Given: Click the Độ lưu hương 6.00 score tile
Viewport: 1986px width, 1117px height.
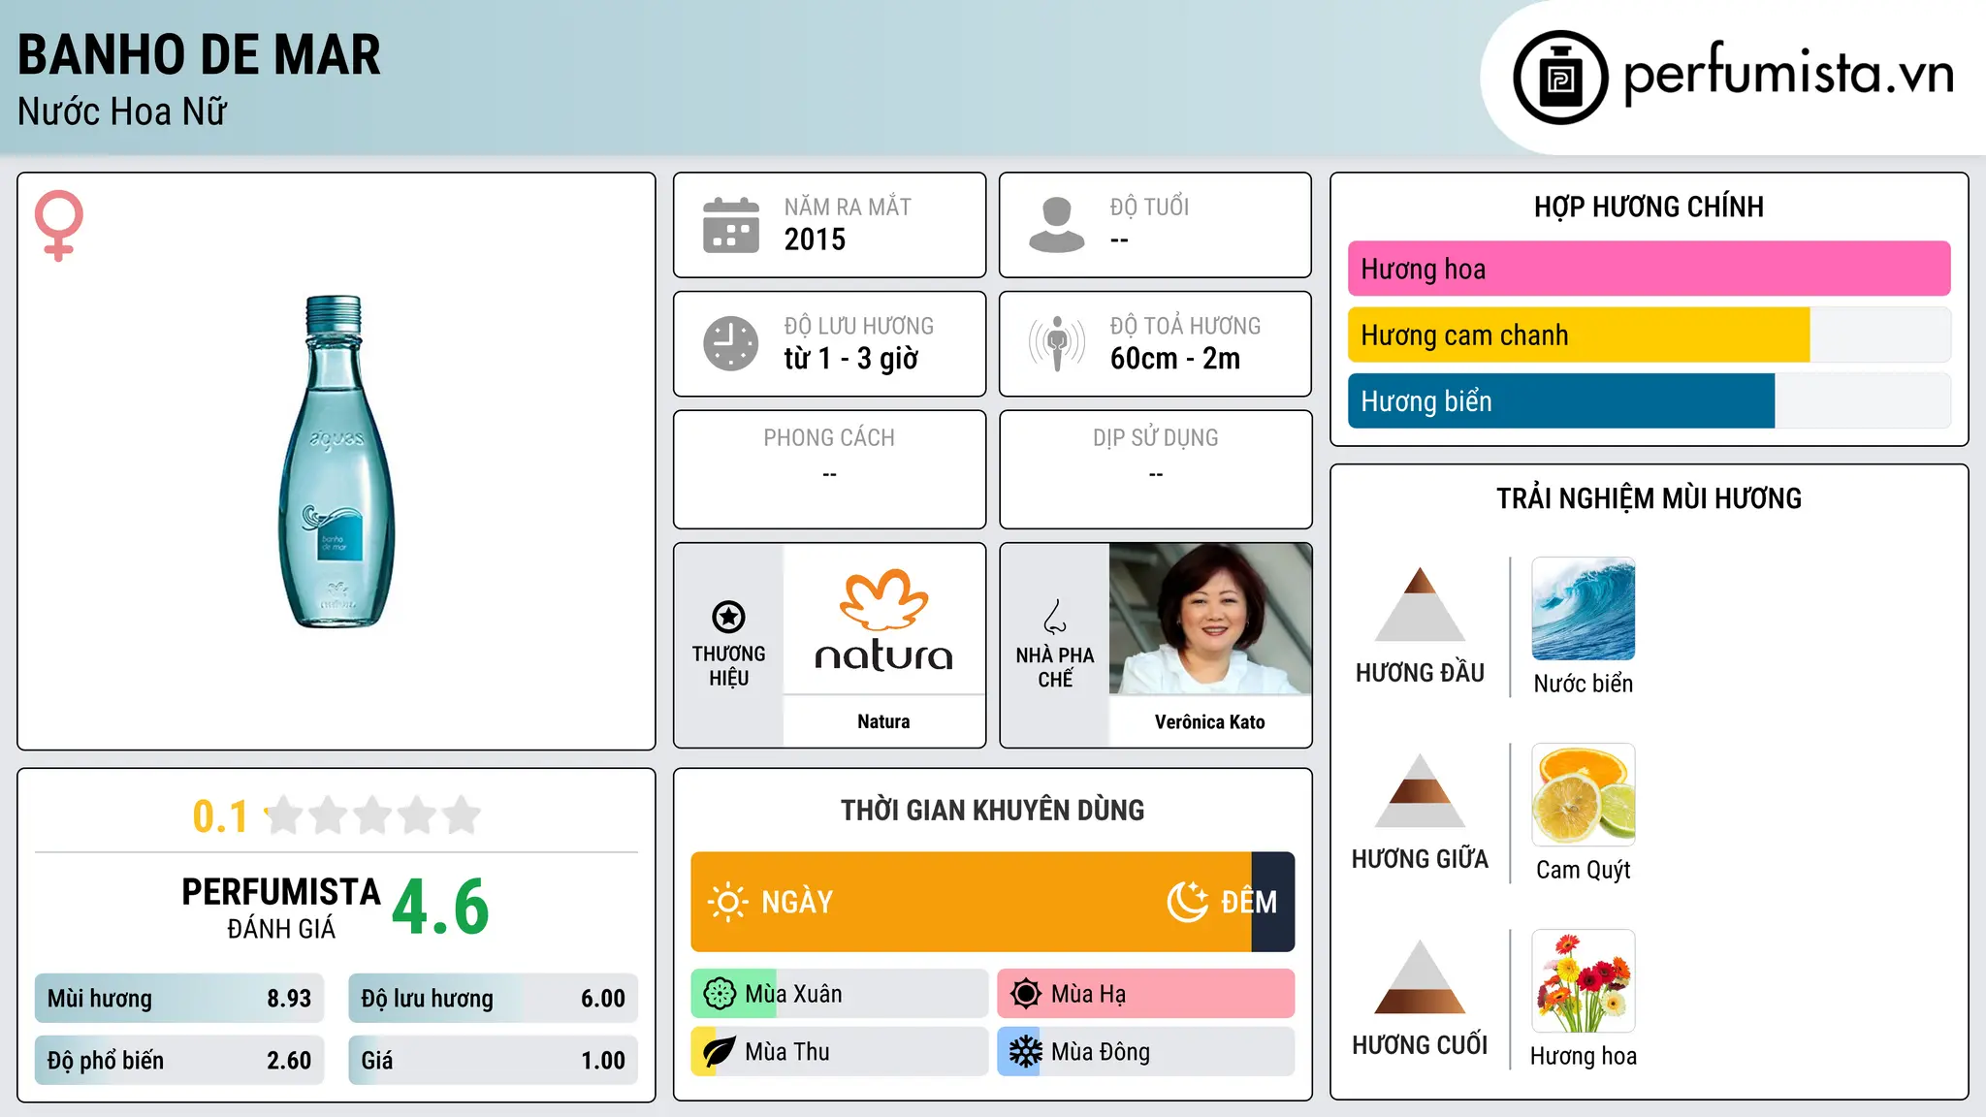Looking at the screenshot, I should click(493, 999).
